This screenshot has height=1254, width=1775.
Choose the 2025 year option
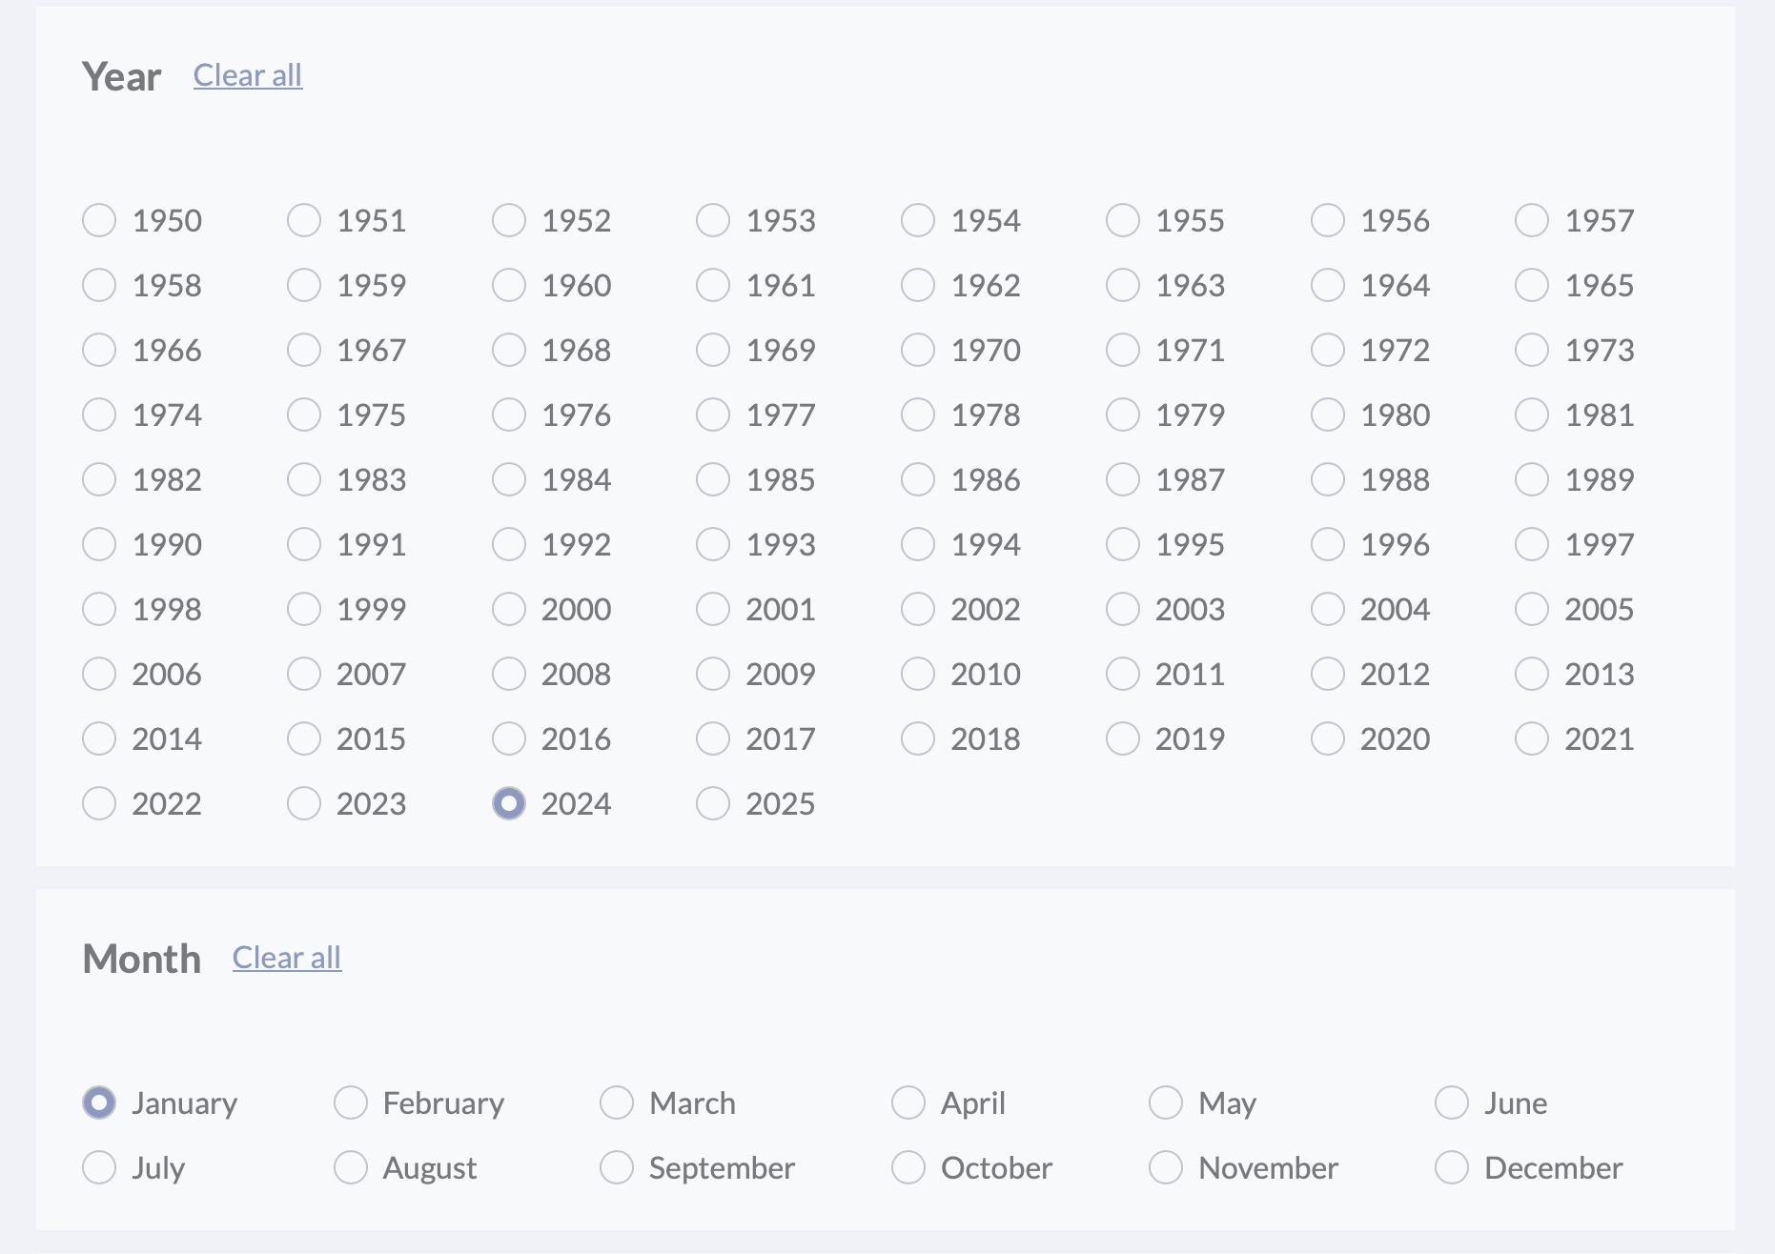pos(713,803)
